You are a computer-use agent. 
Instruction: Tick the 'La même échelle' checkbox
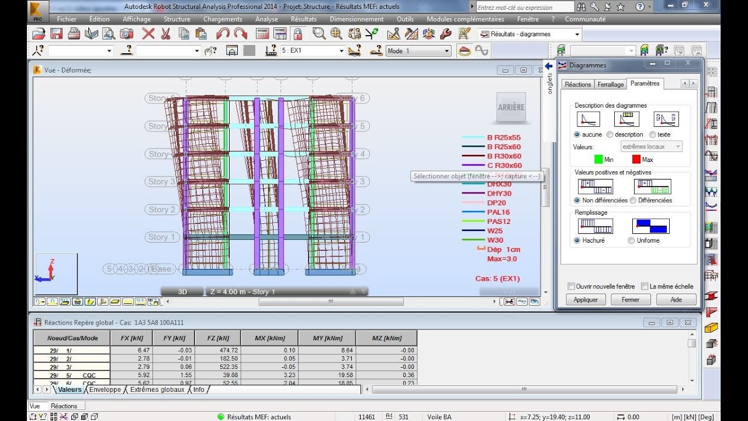(645, 287)
